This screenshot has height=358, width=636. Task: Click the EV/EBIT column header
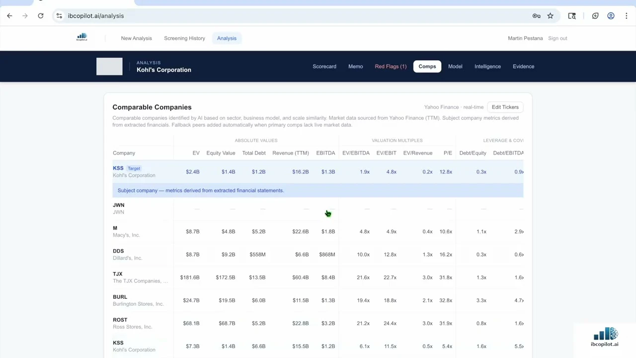click(x=386, y=153)
